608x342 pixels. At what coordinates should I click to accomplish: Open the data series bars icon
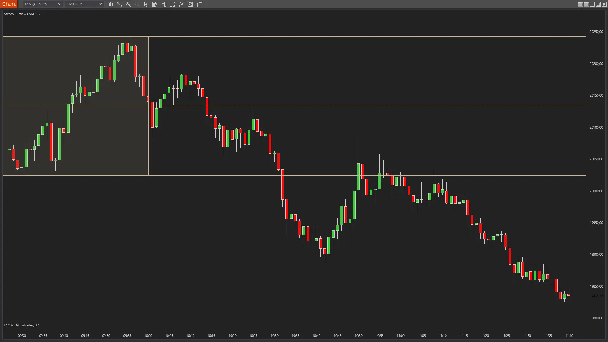(173, 4)
